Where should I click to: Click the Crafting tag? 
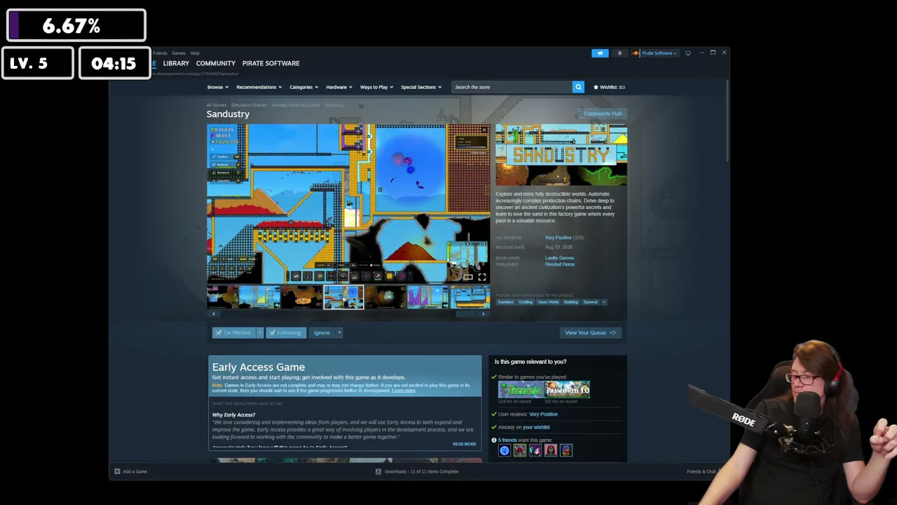(526, 302)
